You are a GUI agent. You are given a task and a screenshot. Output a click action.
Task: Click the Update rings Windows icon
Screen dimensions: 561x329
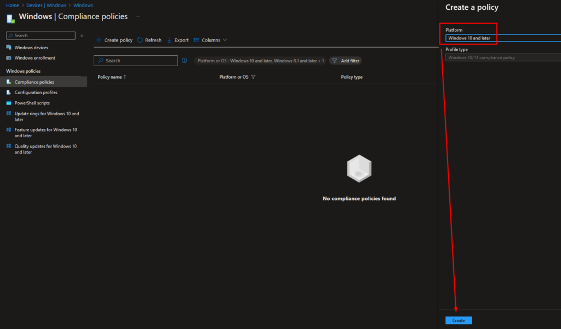point(9,114)
